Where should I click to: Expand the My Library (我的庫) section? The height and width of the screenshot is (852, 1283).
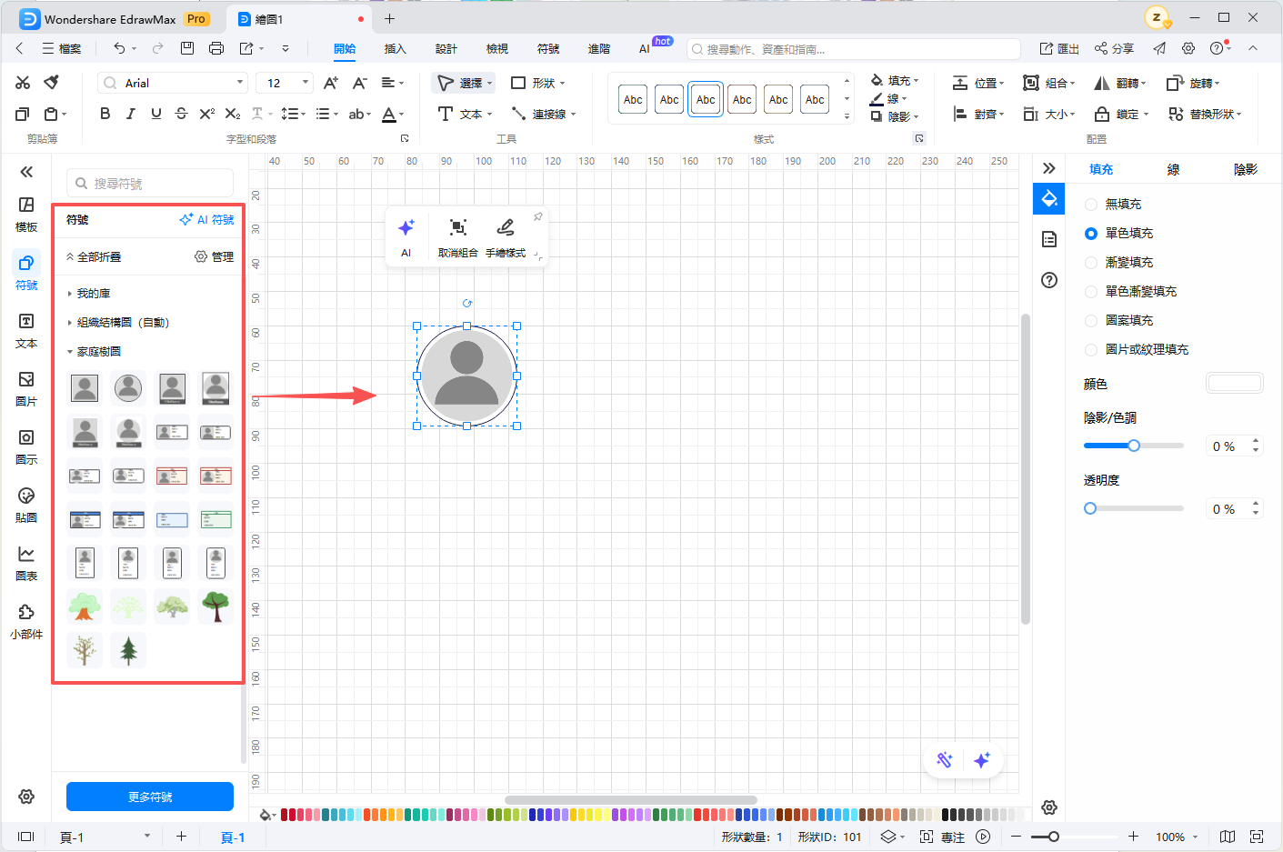(x=93, y=294)
